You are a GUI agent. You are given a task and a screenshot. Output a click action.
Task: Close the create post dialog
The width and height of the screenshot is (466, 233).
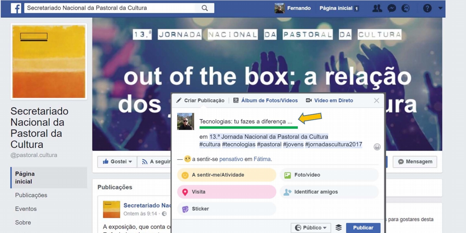(x=376, y=101)
